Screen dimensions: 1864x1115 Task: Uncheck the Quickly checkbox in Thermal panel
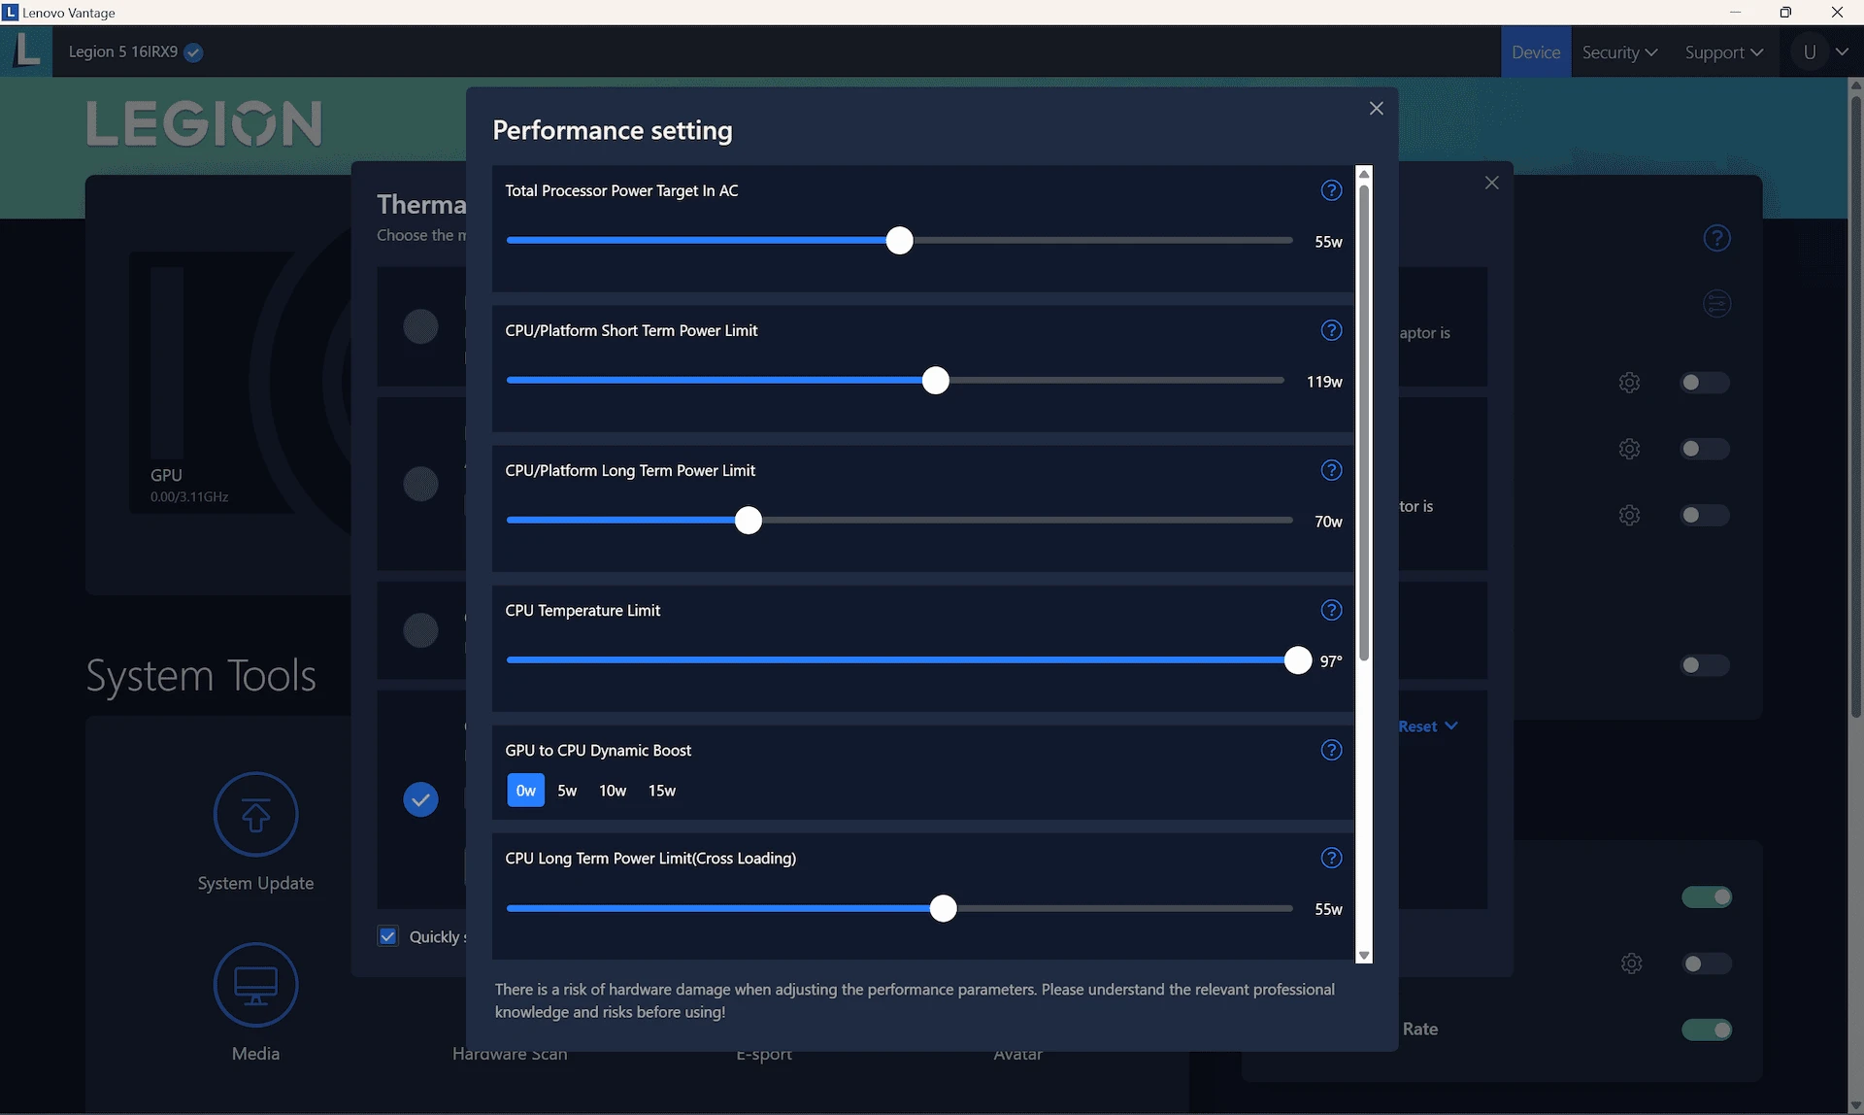point(387,936)
